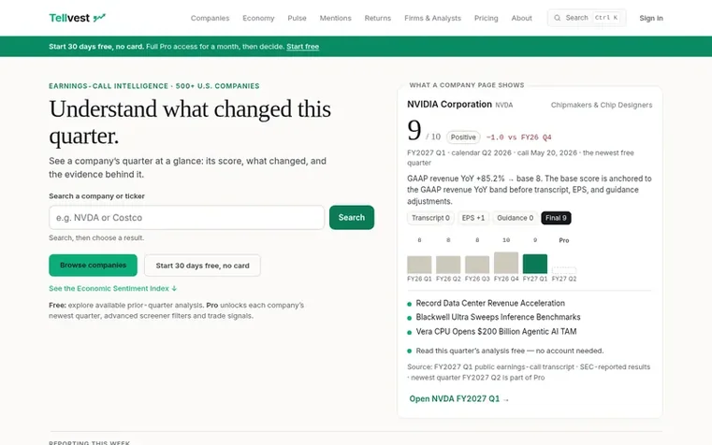712x445 pixels.
Task: Open the Economy nav item
Action: (258, 18)
